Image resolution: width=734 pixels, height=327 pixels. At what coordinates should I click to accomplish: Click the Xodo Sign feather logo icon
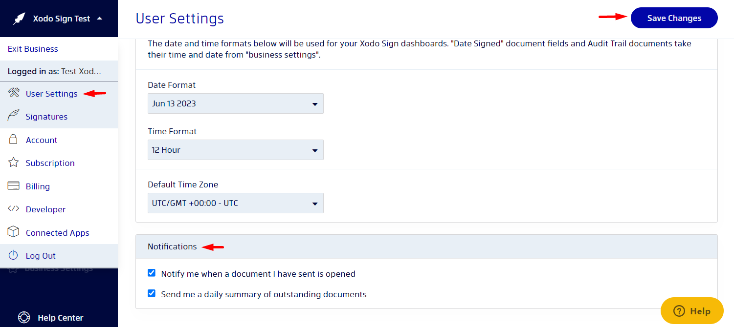click(x=19, y=19)
